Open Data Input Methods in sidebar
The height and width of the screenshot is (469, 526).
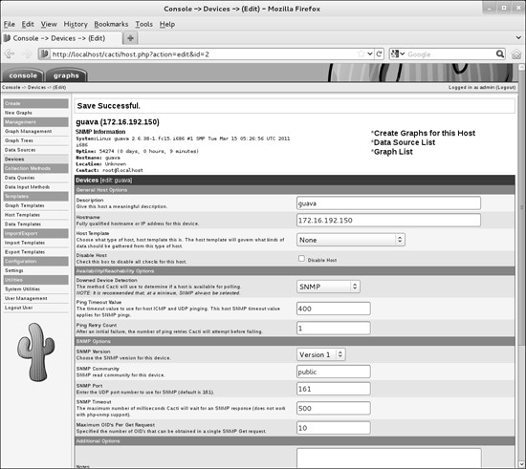(27, 187)
